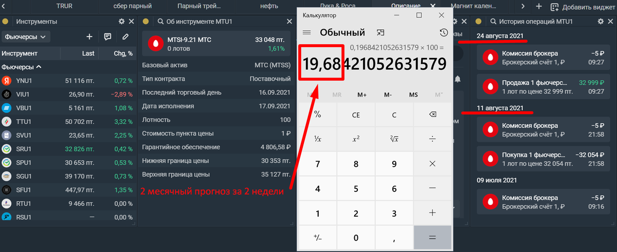This screenshot has height=252, width=617.
Task: Toggle calculator keep-on-top mode icon
Action: [380, 32]
